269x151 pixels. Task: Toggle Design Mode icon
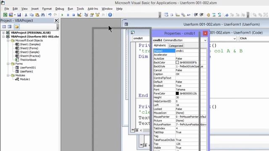pyautogui.click(x=79, y=15)
